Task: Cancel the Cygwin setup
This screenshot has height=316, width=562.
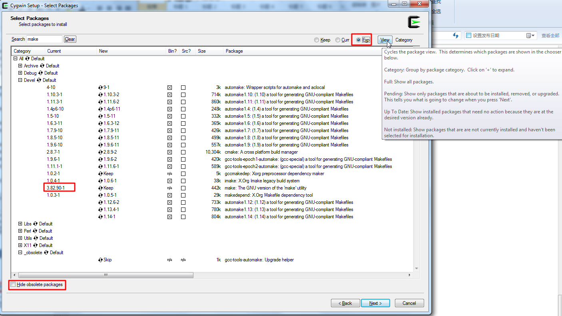Action: [409, 303]
